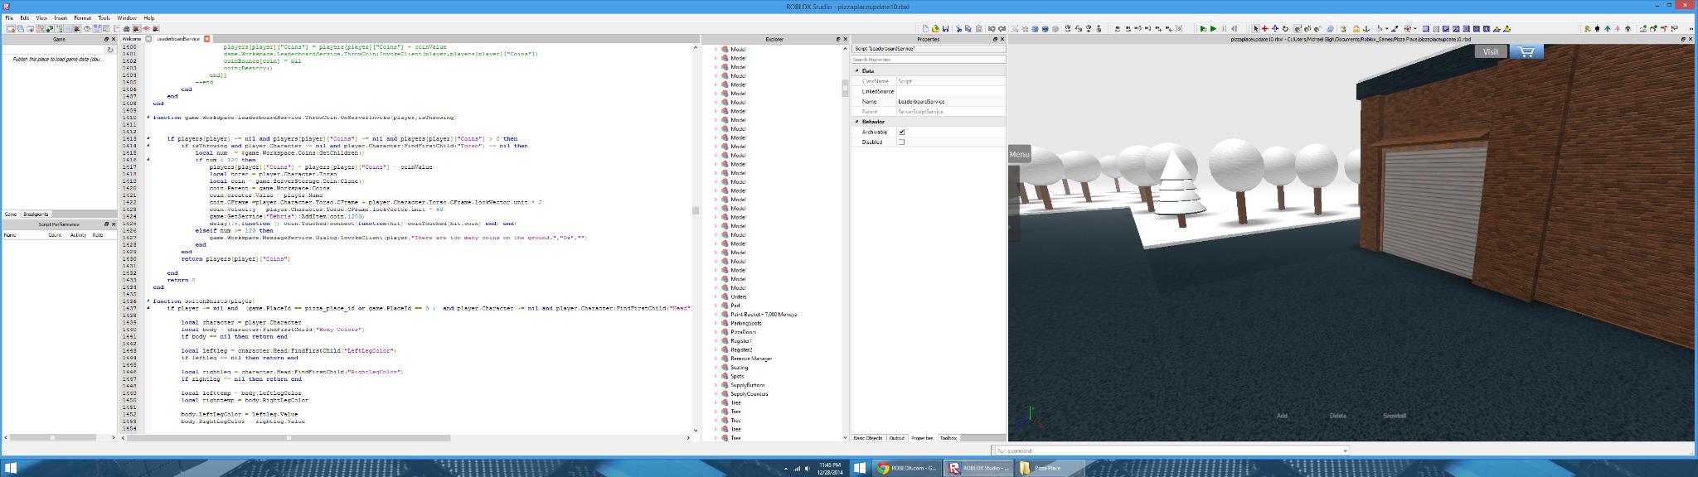Collapse the Data section in Properties

point(857,71)
